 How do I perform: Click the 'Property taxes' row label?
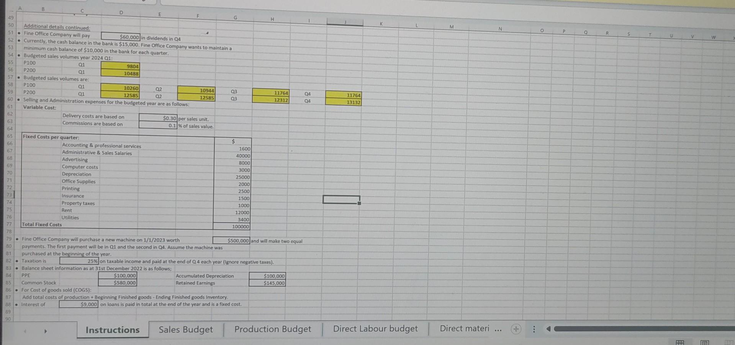pos(78,203)
